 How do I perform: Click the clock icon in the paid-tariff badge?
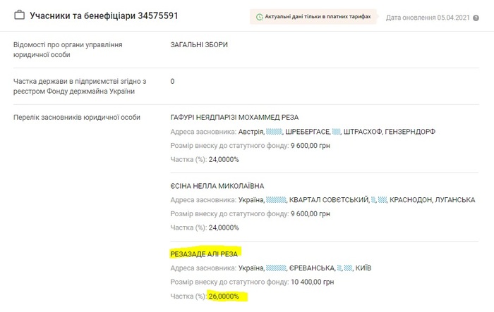pyautogui.click(x=260, y=15)
